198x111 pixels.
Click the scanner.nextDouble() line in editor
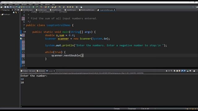[67, 55]
